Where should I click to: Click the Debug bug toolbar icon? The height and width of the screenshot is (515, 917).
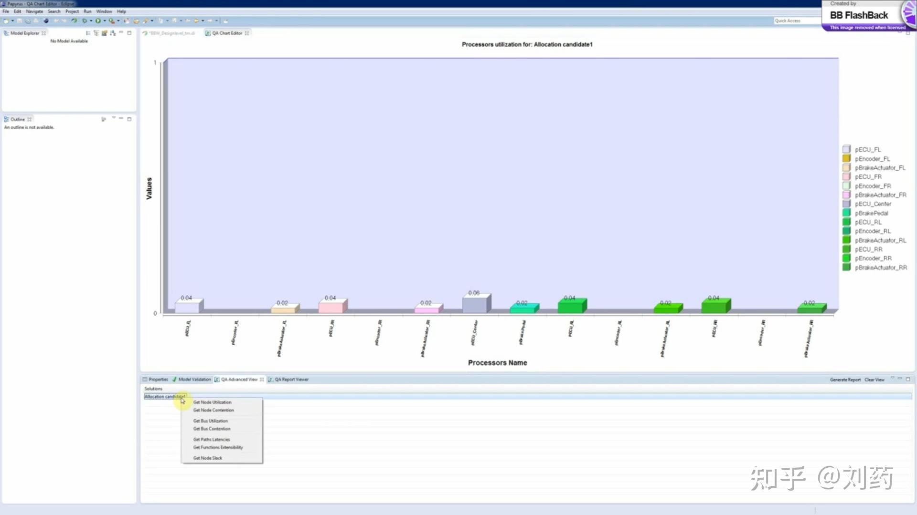coord(84,21)
